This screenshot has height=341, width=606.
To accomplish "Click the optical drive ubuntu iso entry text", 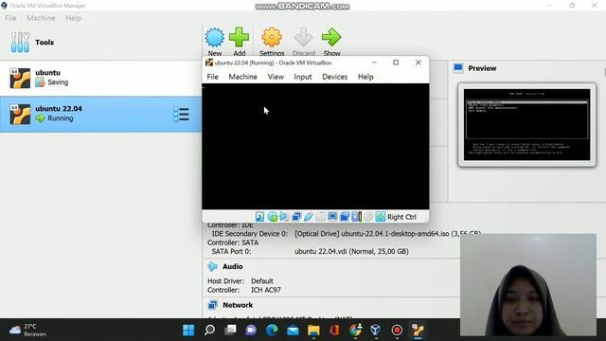I will [387, 234].
